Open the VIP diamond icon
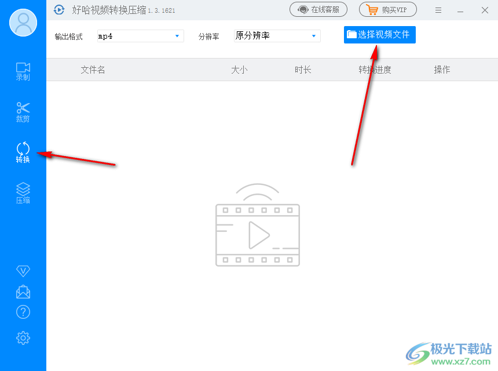Image resolution: width=498 pixels, height=371 pixels. pos(23,271)
